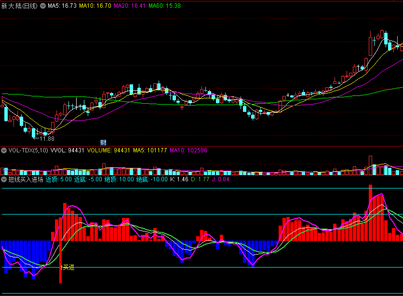Expand the VOL-TDX indicator dropdown button
This screenshot has height=296, width=403.
tap(4, 150)
